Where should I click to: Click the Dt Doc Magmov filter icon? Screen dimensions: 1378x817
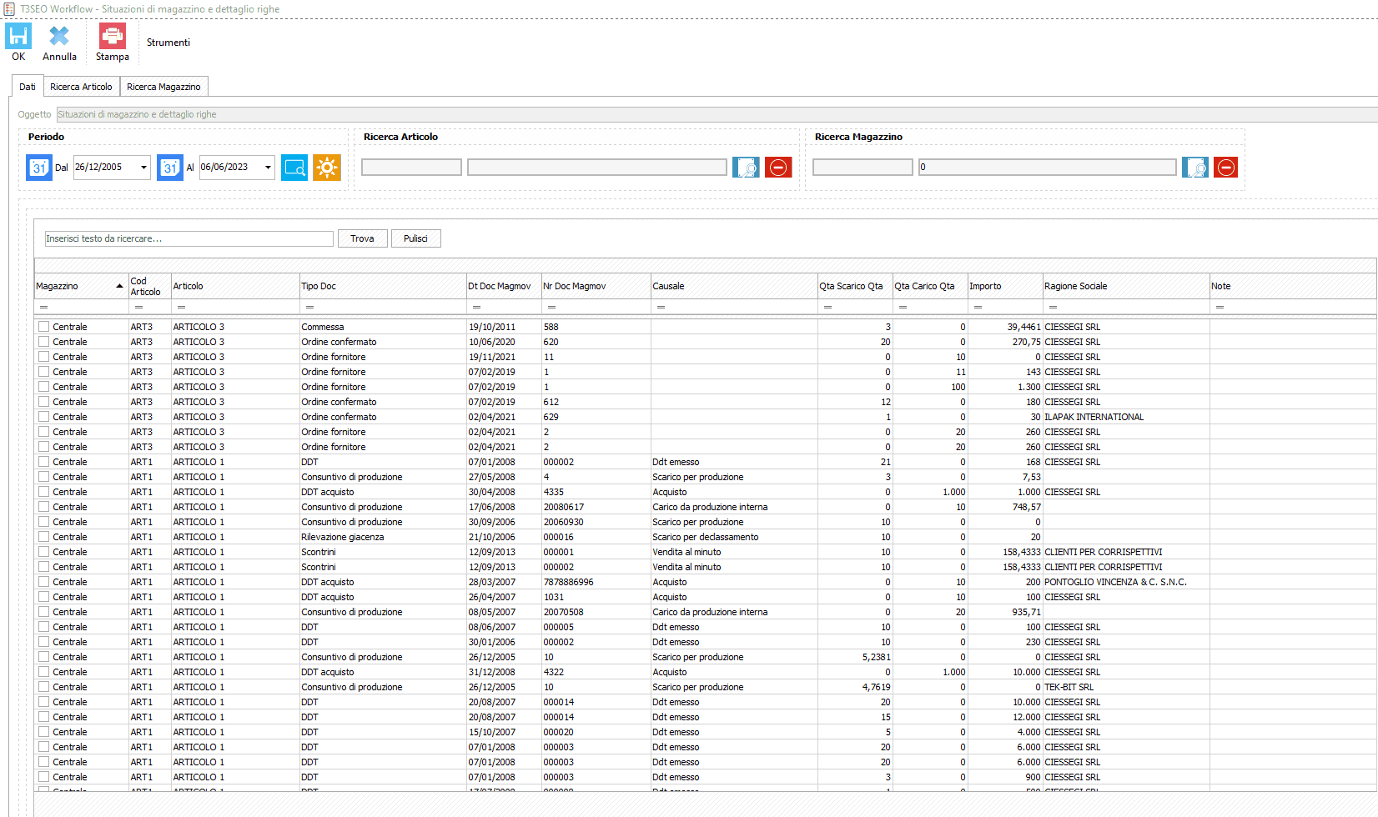point(476,308)
